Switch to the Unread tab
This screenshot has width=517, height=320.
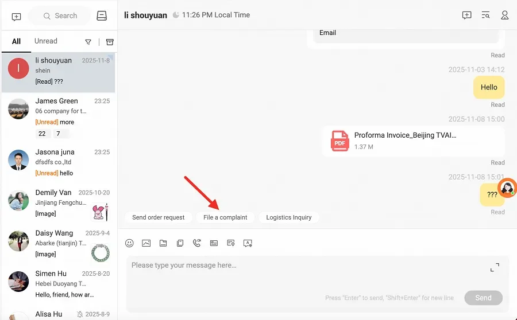point(46,41)
